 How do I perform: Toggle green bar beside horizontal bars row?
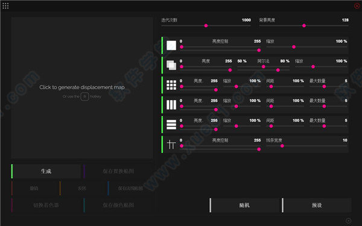click(162, 125)
